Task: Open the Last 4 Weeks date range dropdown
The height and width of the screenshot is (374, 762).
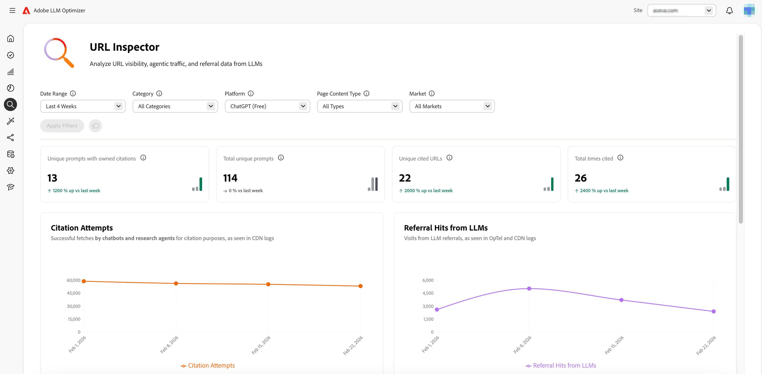Action: pyautogui.click(x=83, y=106)
